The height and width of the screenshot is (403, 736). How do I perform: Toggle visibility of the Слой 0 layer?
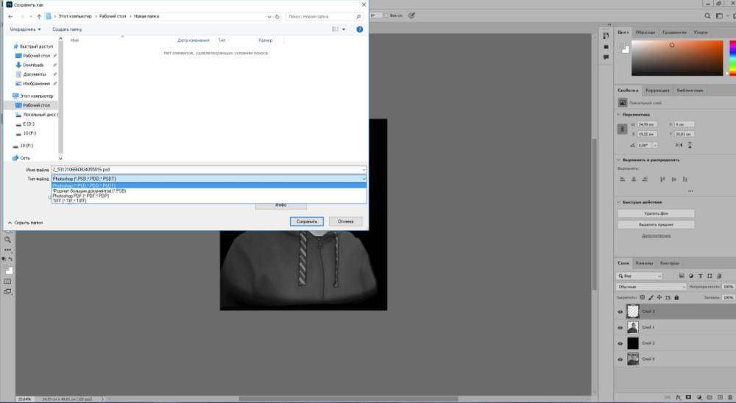click(x=620, y=359)
